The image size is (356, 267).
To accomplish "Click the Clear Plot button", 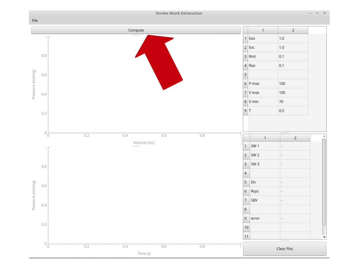I will click(285, 249).
